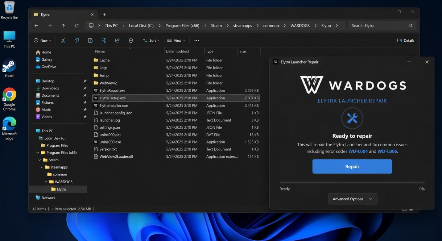442x241 pixels.
Task: Select the version.txt file name
Action: [108, 149]
